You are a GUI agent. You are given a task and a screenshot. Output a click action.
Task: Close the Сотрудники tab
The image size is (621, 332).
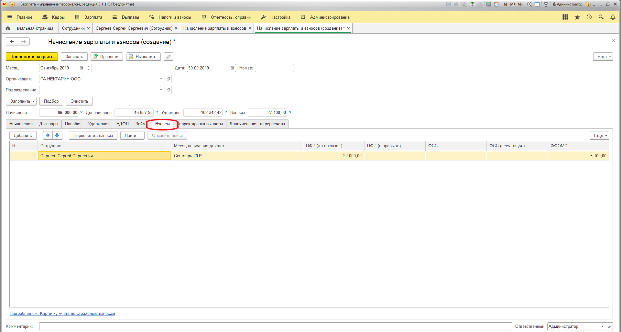[88, 28]
